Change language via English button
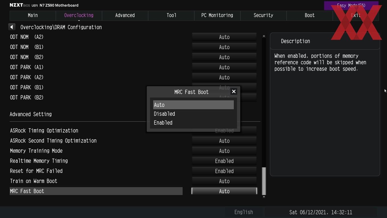 (x=244, y=212)
